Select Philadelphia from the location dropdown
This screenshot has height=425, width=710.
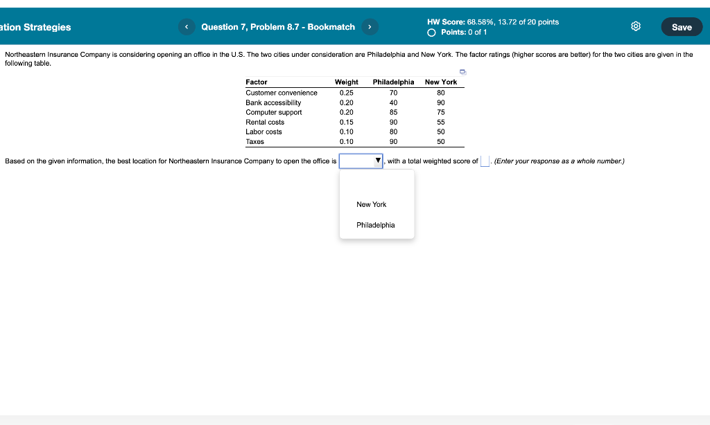coord(375,225)
